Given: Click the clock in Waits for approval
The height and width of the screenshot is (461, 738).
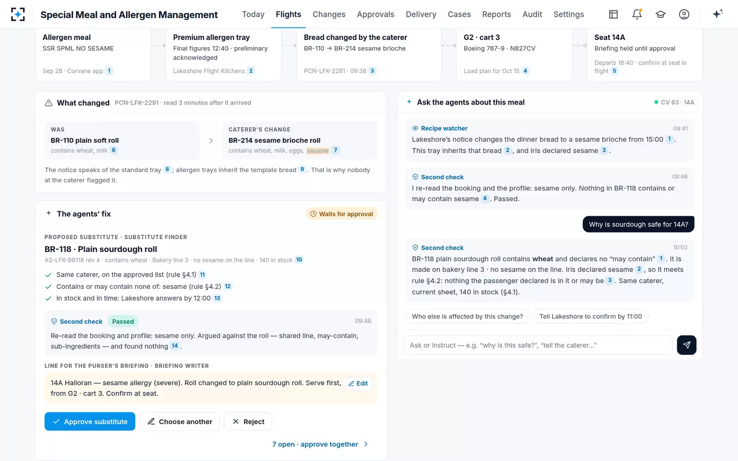Looking at the screenshot, I should point(313,214).
